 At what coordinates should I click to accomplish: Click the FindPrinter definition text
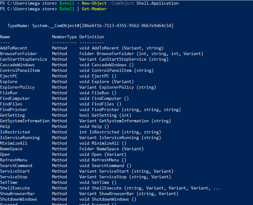click(130, 109)
